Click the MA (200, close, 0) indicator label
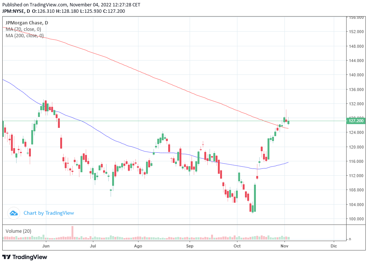This screenshot has height=264, width=368. tap(24, 36)
